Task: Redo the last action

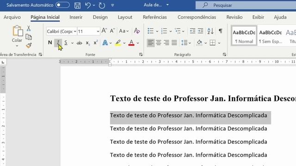Action: point(102,5)
